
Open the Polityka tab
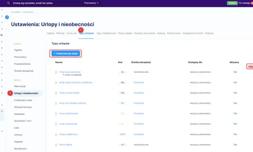pos(209,33)
